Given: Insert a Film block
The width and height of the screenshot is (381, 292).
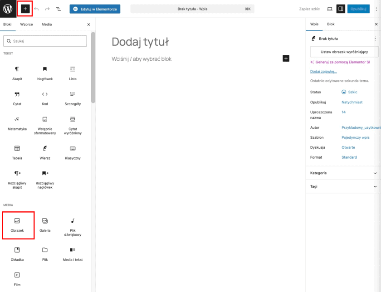Looking at the screenshot, I should click(x=17, y=277).
